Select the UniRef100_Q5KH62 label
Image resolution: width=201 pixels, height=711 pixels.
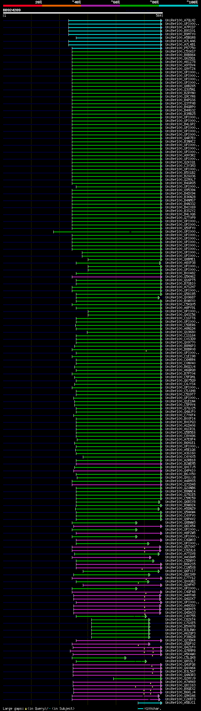pos(180,276)
